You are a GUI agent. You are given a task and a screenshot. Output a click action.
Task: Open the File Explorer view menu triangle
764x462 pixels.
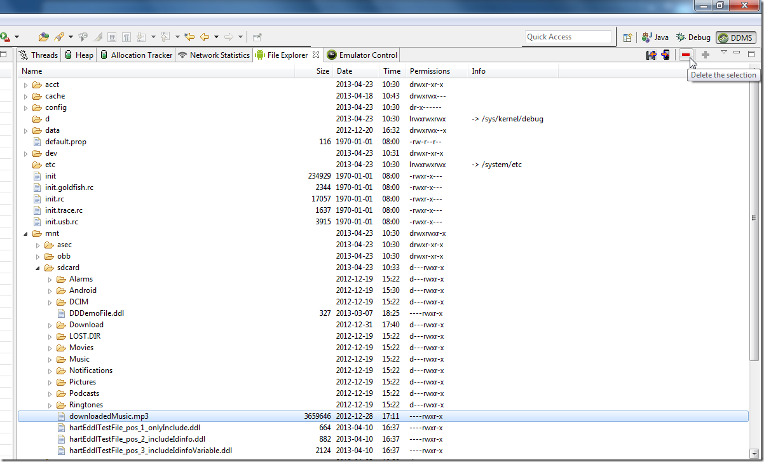pos(723,52)
